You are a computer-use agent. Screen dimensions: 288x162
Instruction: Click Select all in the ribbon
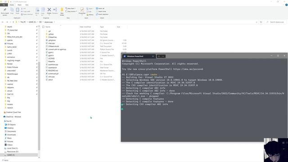[x=100, y=9]
